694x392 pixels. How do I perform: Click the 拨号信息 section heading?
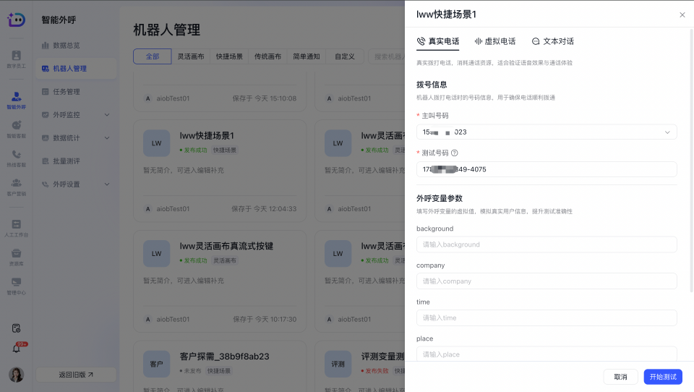[432, 84]
